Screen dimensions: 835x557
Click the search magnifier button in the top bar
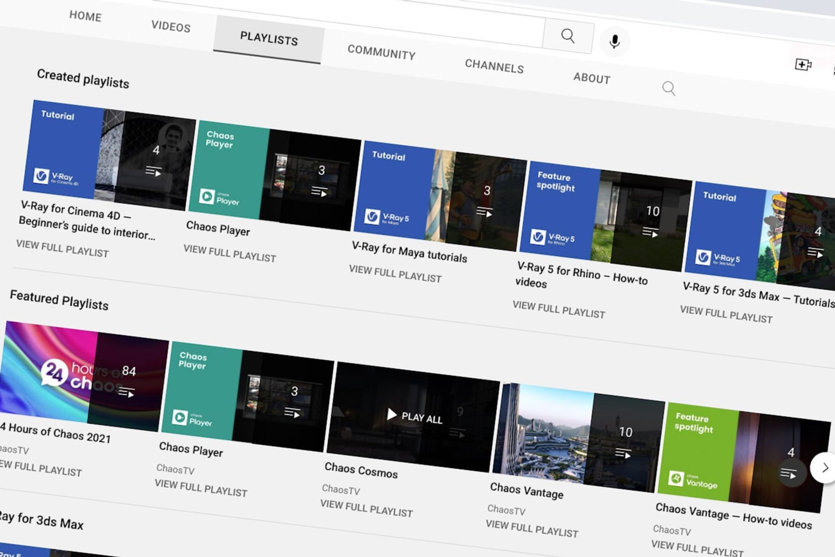(x=568, y=36)
